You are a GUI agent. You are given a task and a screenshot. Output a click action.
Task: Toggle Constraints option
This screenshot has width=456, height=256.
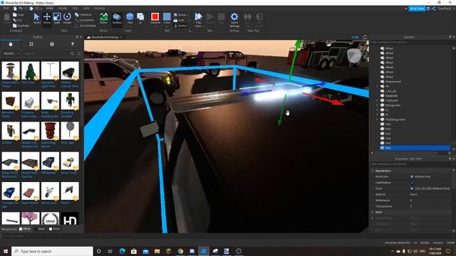(x=84, y=20)
